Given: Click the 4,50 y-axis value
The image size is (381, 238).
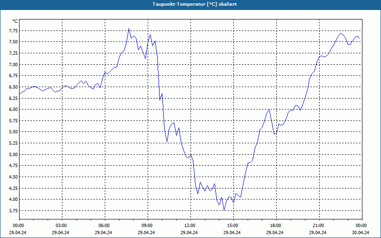Looking at the screenshot, I should pyautogui.click(x=14, y=177).
